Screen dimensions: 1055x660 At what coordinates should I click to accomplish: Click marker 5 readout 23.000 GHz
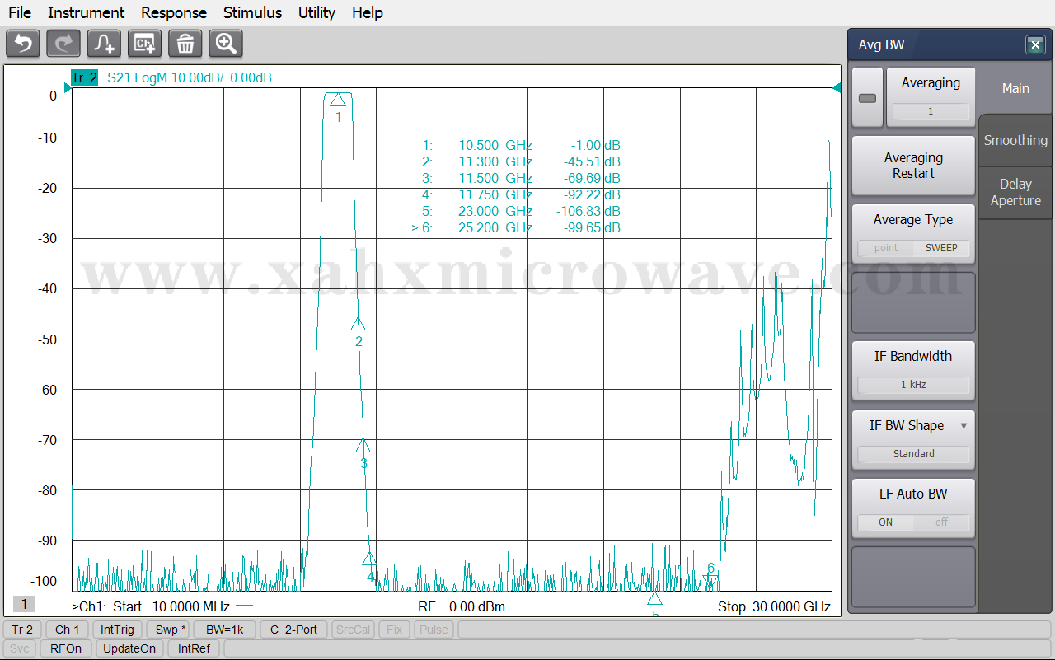point(495,211)
